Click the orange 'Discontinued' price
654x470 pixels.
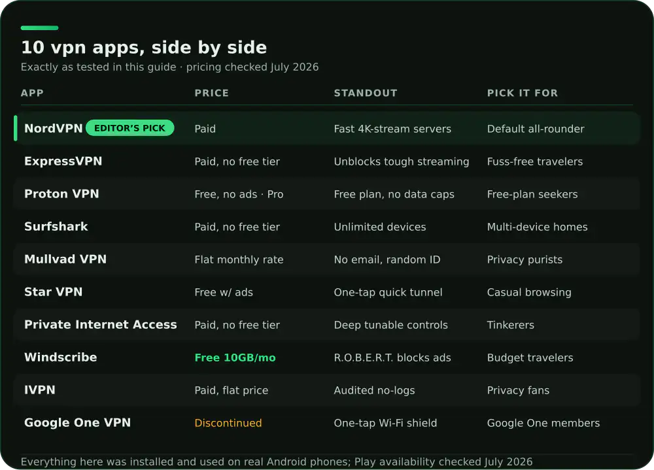[228, 423]
